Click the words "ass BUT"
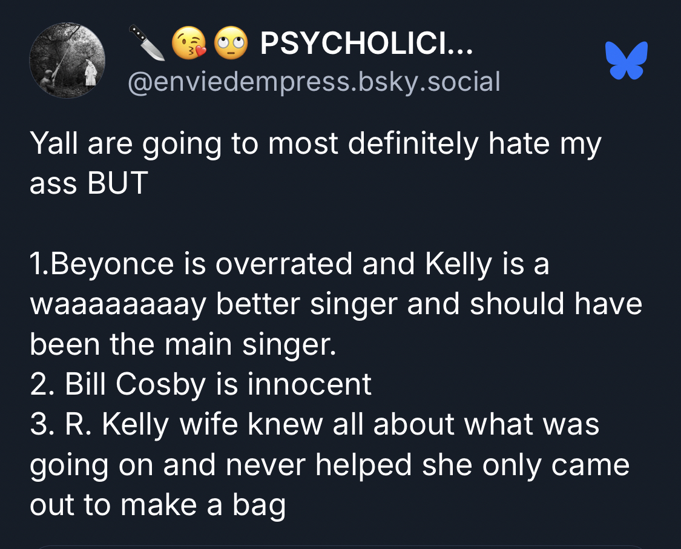Screen dimensions: 681x549 (88, 183)
